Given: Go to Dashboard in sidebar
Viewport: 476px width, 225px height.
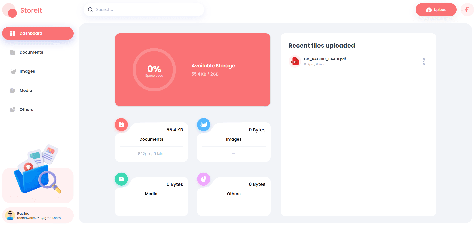Looking at the screenshot, I should [x=38, y=33].
